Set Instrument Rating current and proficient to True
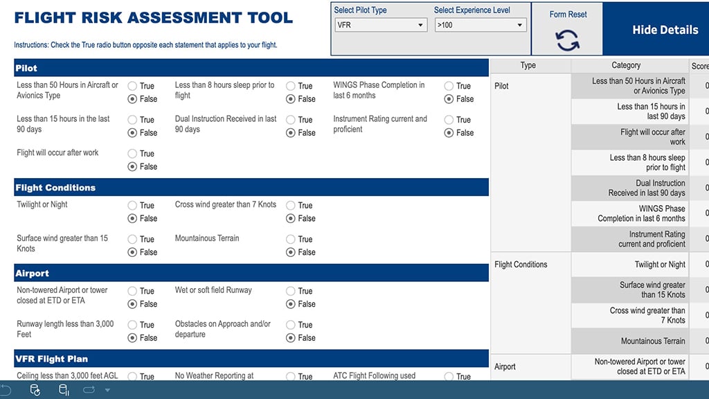This screenshot has width=709, height=399. tap(449, 120)
